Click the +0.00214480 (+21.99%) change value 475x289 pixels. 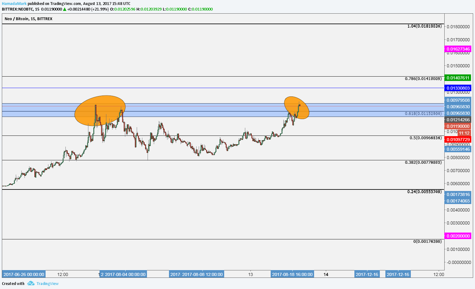[x=88, y=9]
